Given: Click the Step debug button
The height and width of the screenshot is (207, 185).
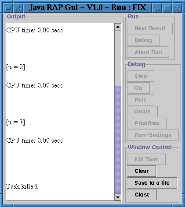Looking at the screenshot, I should tap(141, 76).
